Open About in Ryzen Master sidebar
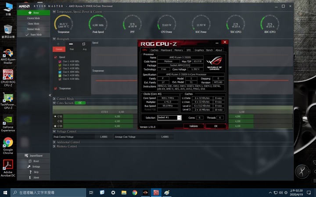Viewport: 316px width, 197px height. pos(33,177)
